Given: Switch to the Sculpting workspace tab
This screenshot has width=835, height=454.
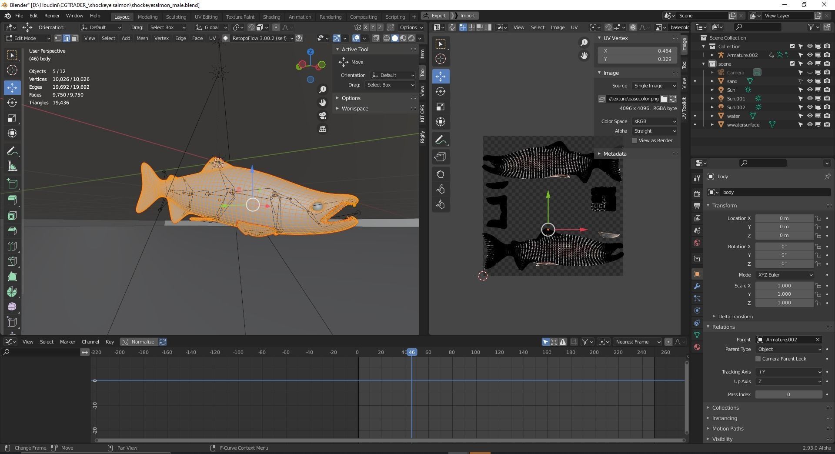Looking at the screenshot, I should tap(176, 17).
